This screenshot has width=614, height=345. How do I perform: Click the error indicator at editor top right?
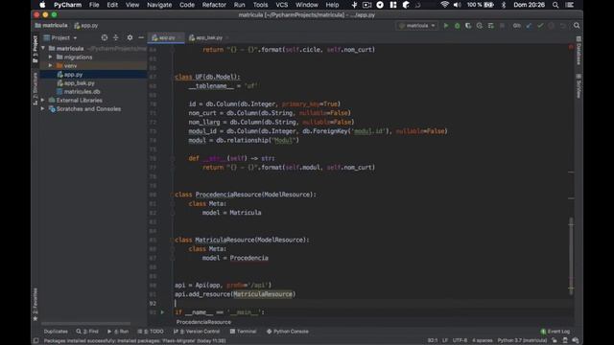(571, 47)
